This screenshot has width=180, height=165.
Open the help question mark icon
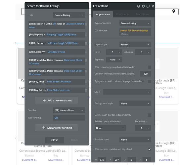(139, 6)
